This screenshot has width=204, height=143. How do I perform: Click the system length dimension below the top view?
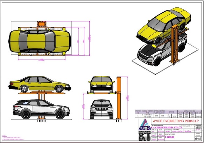click(42, 60)
